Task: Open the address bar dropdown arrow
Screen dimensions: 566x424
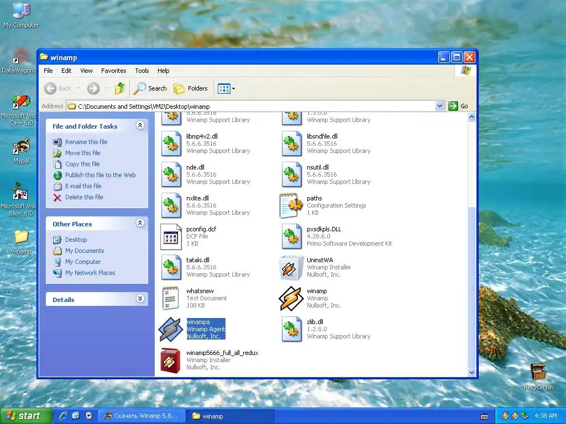Action: point(439,106)
